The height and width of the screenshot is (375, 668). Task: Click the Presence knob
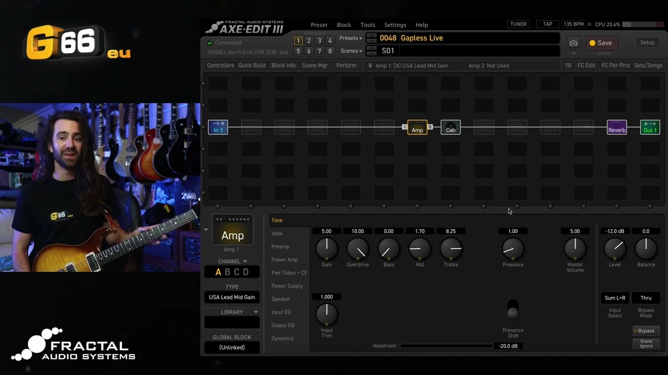(x=513, y=248)
